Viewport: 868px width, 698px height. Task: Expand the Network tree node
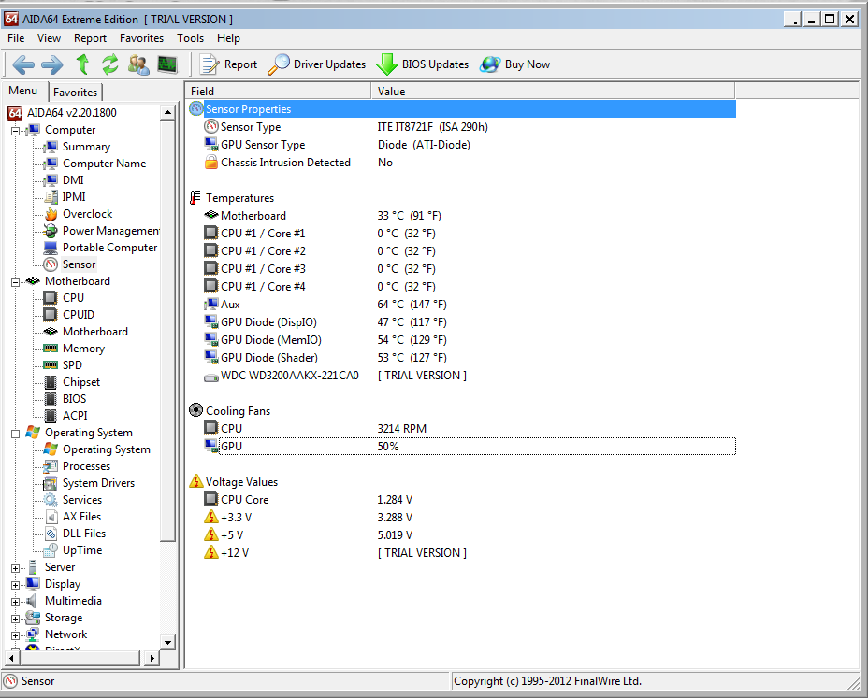(x=16, y=635)
